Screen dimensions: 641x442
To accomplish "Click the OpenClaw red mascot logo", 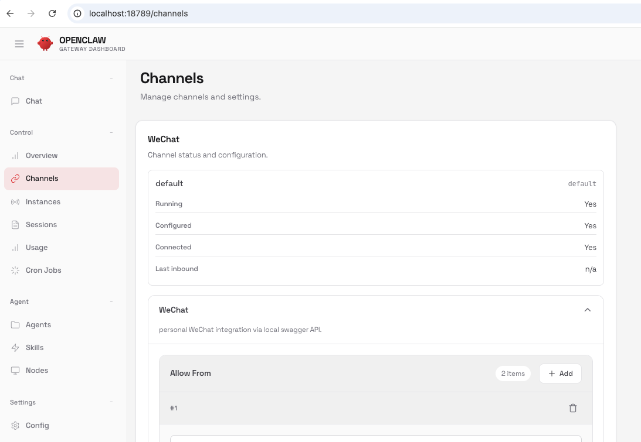I will pos(45,44).
